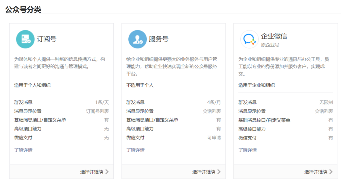This screenshot has height=183, width=345.
Task: Click 群发消息 label in 企业微信 card
Action: pyautogui.click(x=248, y=102)
